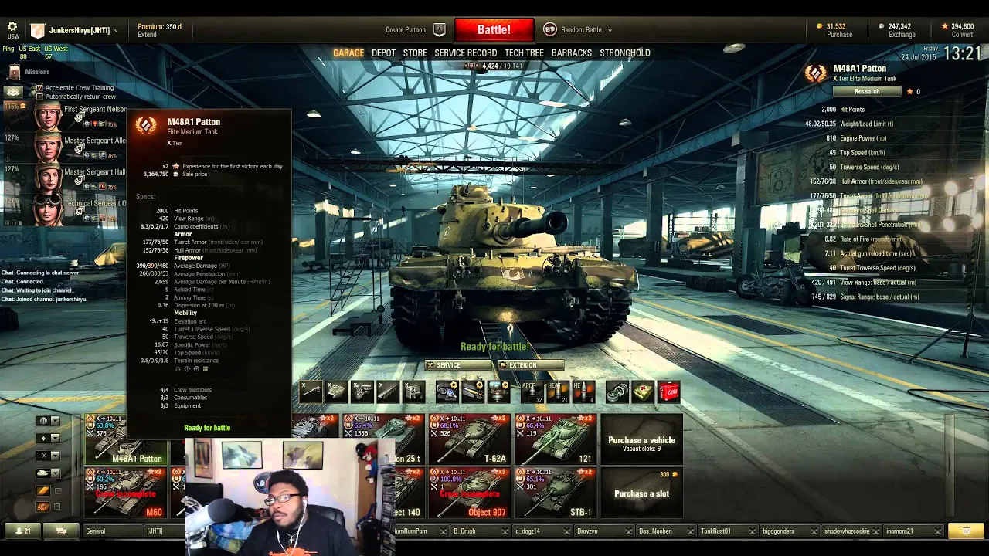Open the first aid kit consumable slot
This screenshot has height=556, width=989.
tap(643, 392)
